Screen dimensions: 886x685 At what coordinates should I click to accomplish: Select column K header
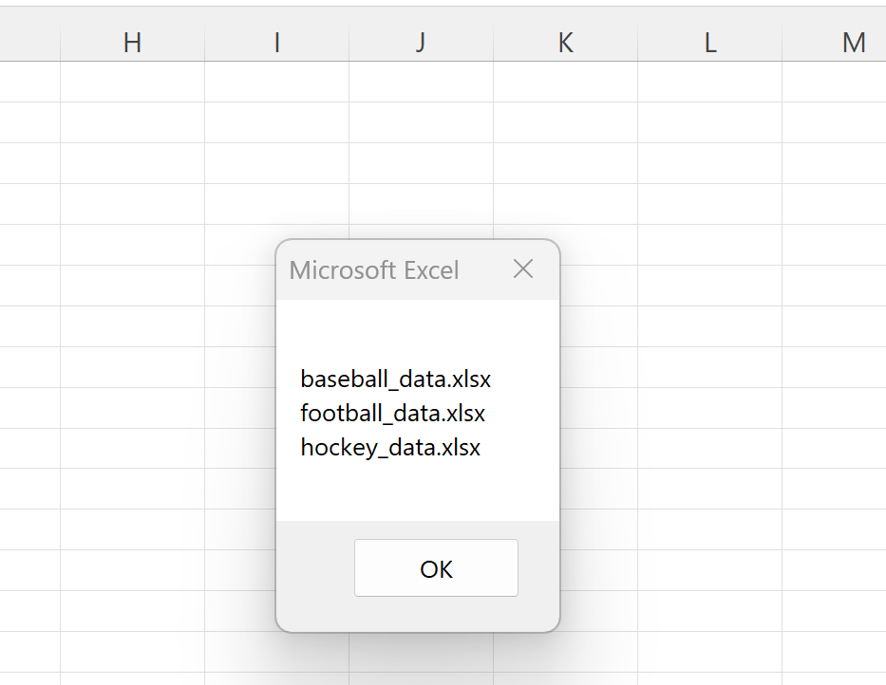(566, 43)
